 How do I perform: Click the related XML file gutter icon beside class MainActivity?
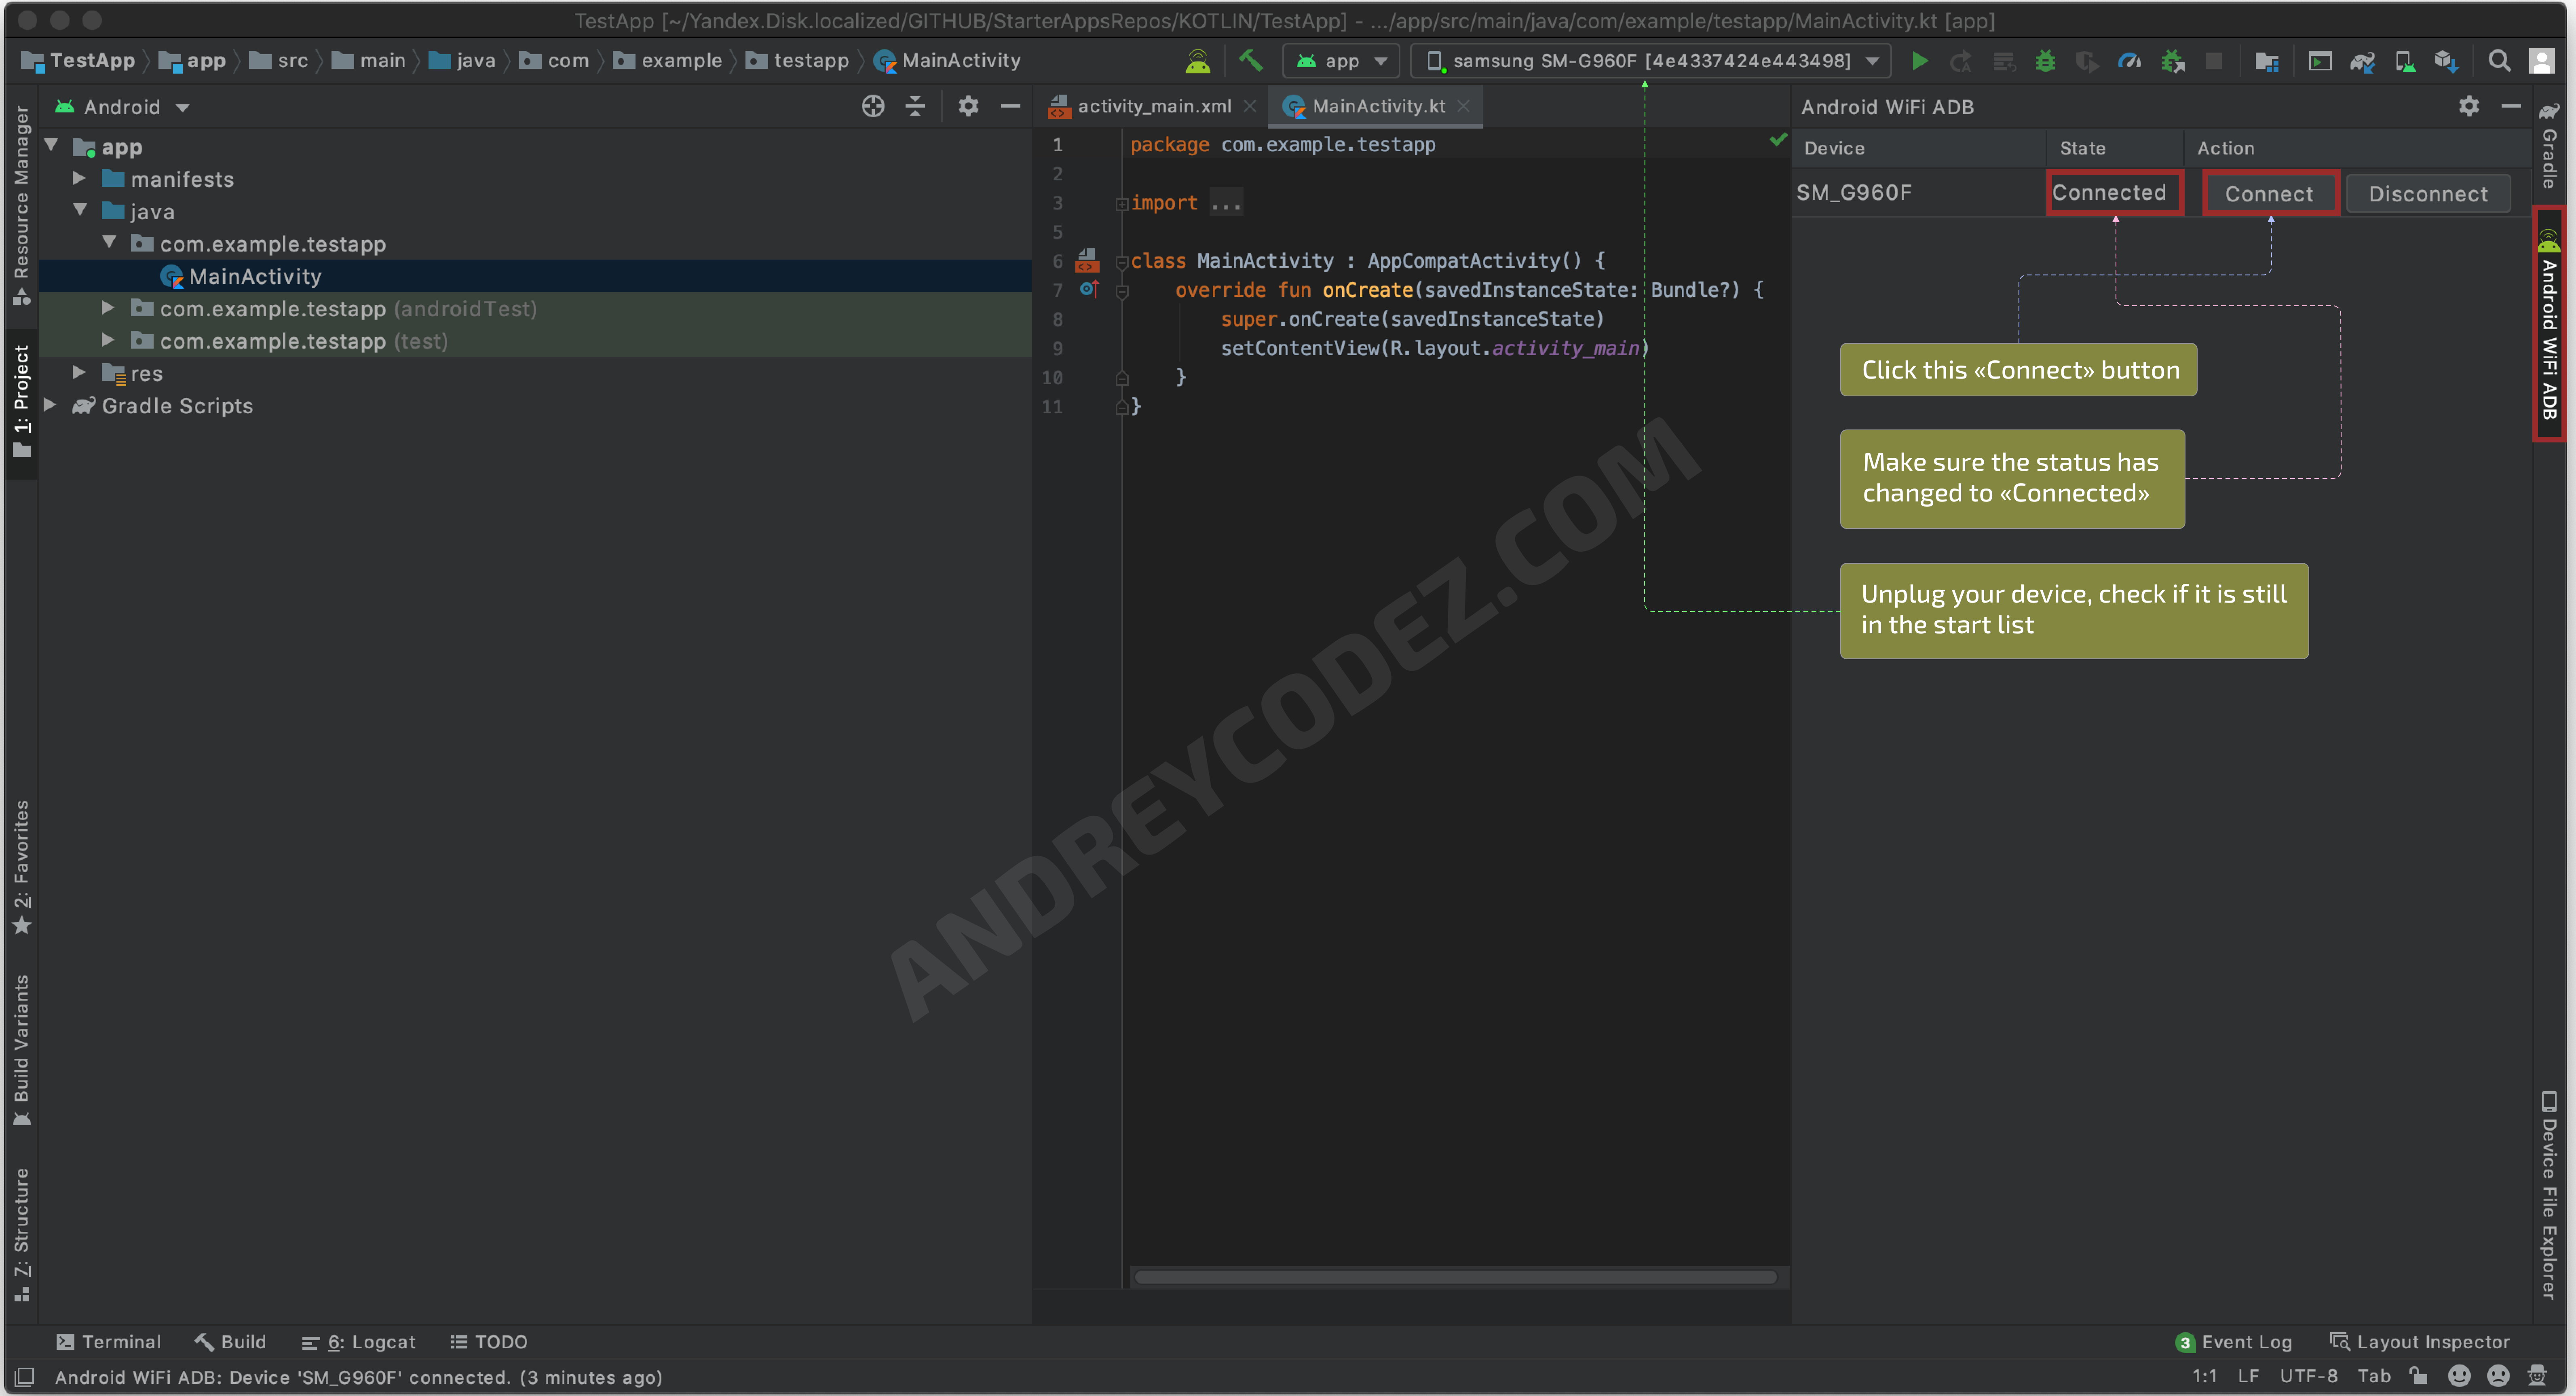click(x=1088, y=261)
